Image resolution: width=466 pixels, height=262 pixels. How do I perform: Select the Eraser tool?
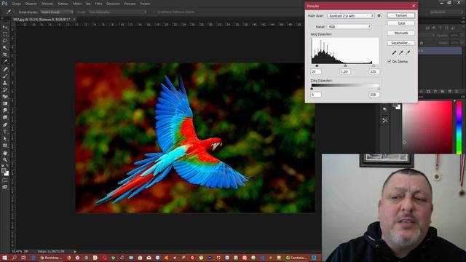5,97
